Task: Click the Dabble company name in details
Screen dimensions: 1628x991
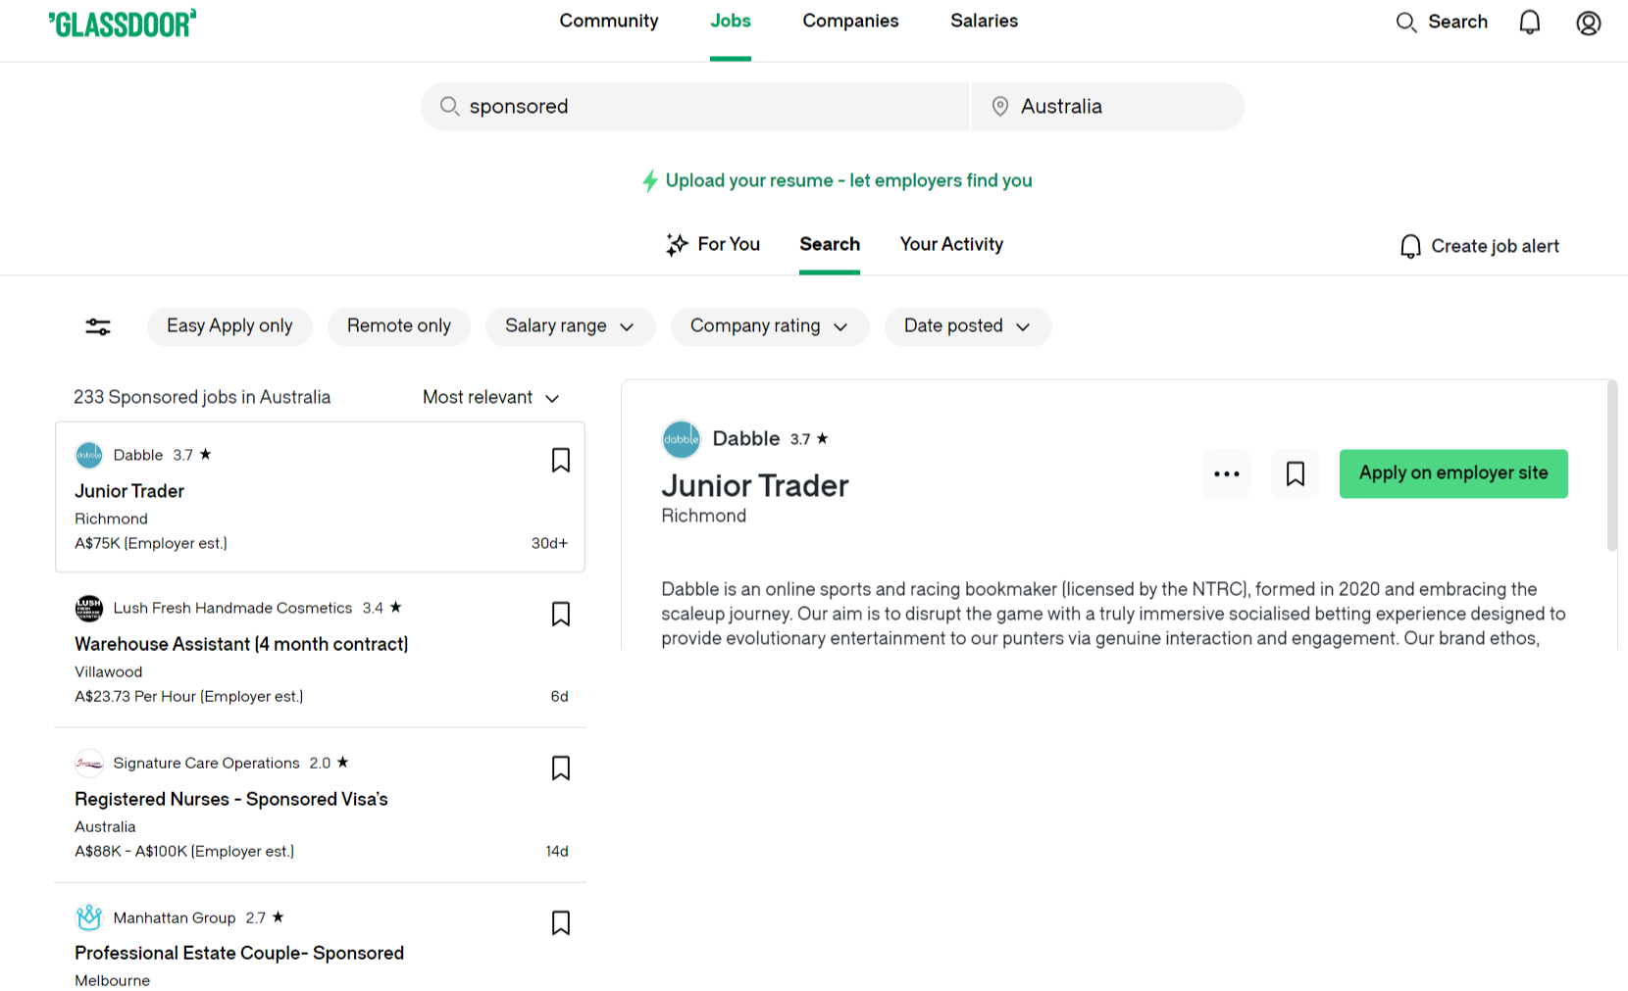Action: [x=746, y=439]
